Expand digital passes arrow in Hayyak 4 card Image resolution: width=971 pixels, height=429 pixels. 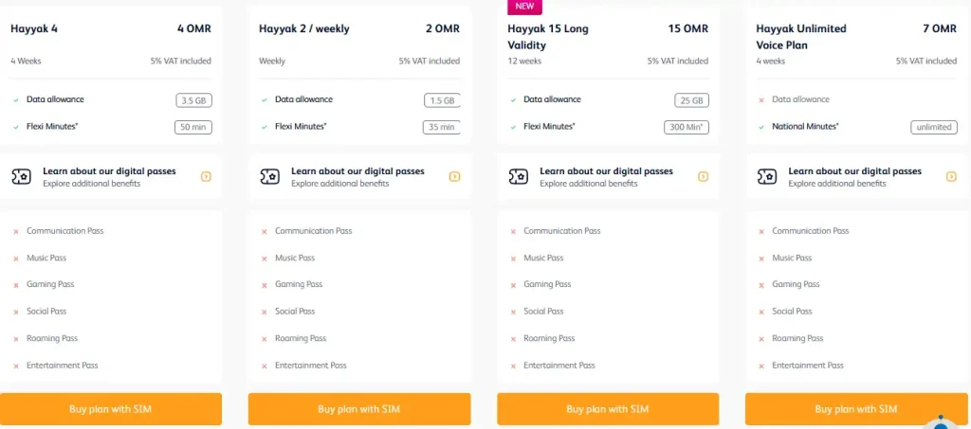206,176
